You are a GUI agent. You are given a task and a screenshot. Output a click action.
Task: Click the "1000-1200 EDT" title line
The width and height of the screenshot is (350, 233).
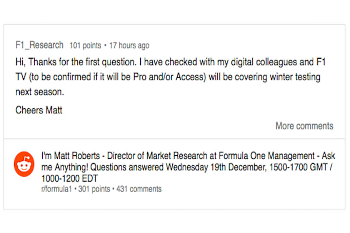70,178
